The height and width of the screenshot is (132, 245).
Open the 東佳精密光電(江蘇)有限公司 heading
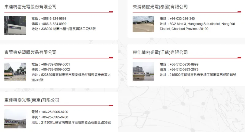[x=160, y=52]
